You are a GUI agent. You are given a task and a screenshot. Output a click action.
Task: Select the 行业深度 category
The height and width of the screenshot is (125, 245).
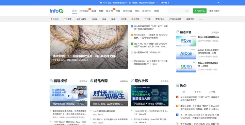[67, 19]
